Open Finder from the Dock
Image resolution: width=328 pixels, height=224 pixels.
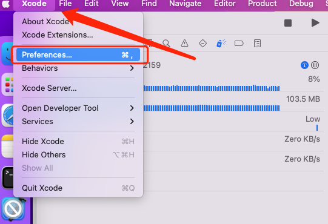(x=8, y=54)
